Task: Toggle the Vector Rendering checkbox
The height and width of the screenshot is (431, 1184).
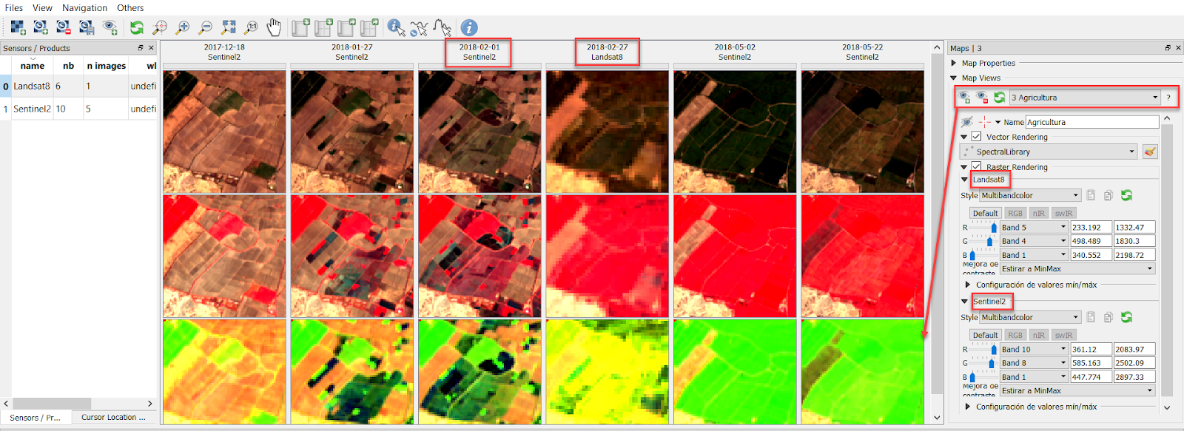Action: [976, 137]
